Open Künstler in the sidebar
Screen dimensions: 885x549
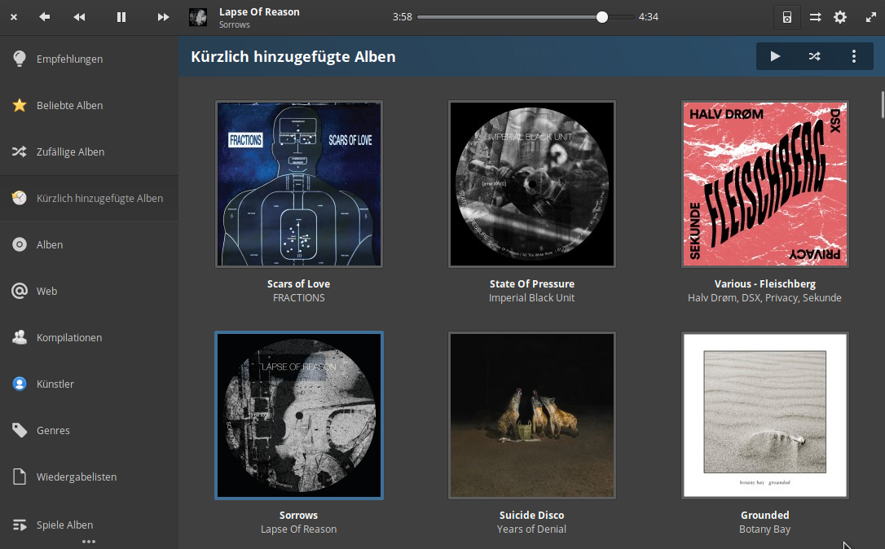point(89,384)
